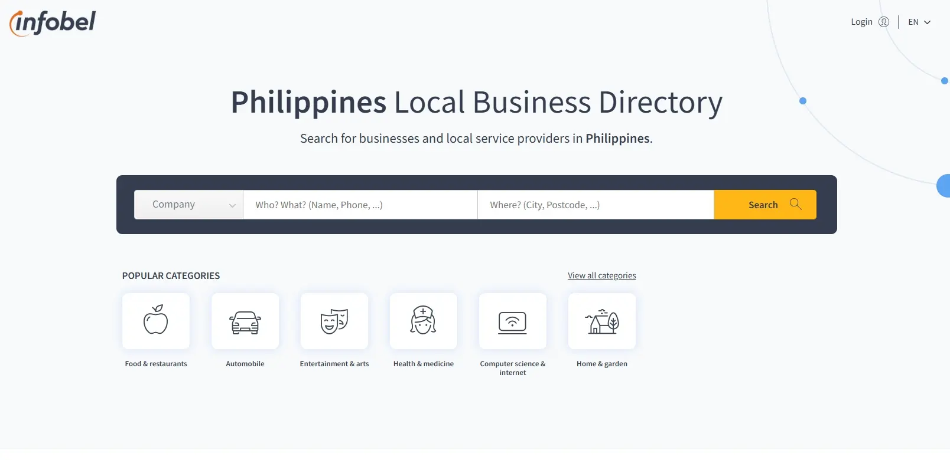Focus the Where? city postcode field
Image resolution: width=950 pixels, height=460 pixels.
(595, 205)
